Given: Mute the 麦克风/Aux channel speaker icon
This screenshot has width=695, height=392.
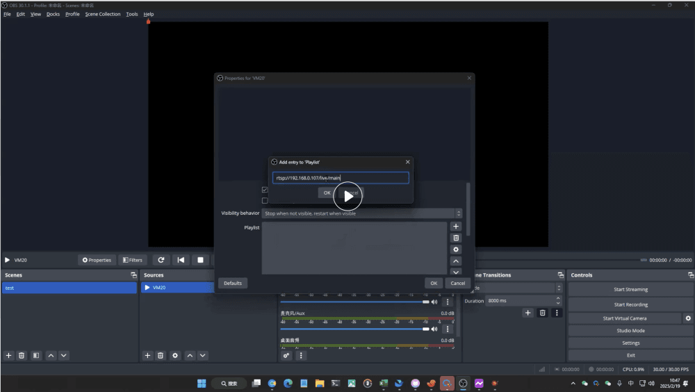Looking at the screenshot, I should coord(434,329).
